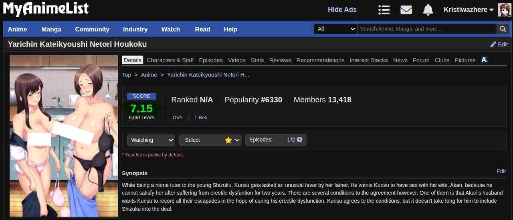Click the plus icon to increment episodes
The width and height of the screenshot is (513, 220).
(299, 140)
